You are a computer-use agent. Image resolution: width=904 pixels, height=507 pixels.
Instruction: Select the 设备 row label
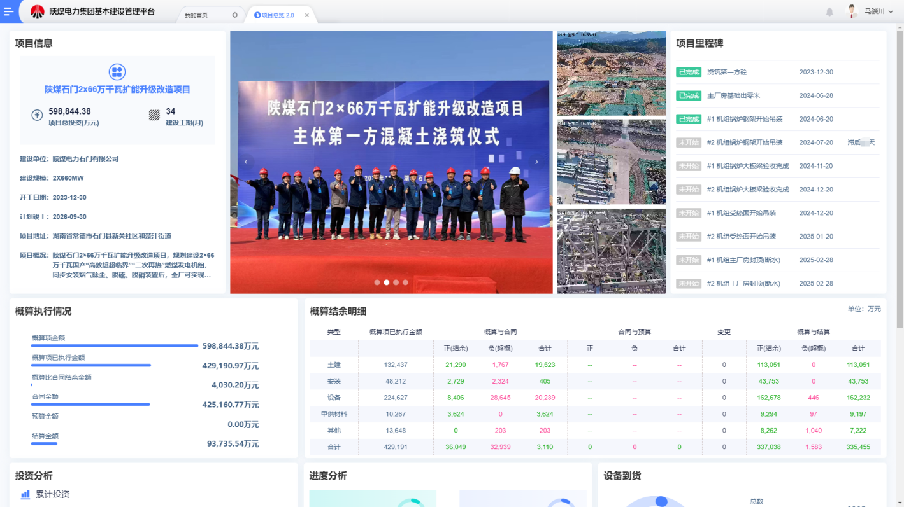click(334, 398)
